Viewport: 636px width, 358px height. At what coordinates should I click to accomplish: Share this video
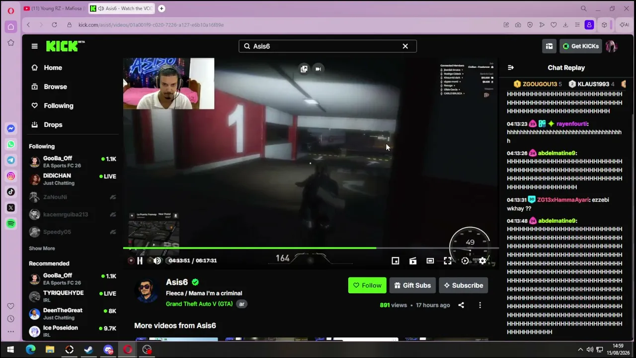(x=461, y=305)
